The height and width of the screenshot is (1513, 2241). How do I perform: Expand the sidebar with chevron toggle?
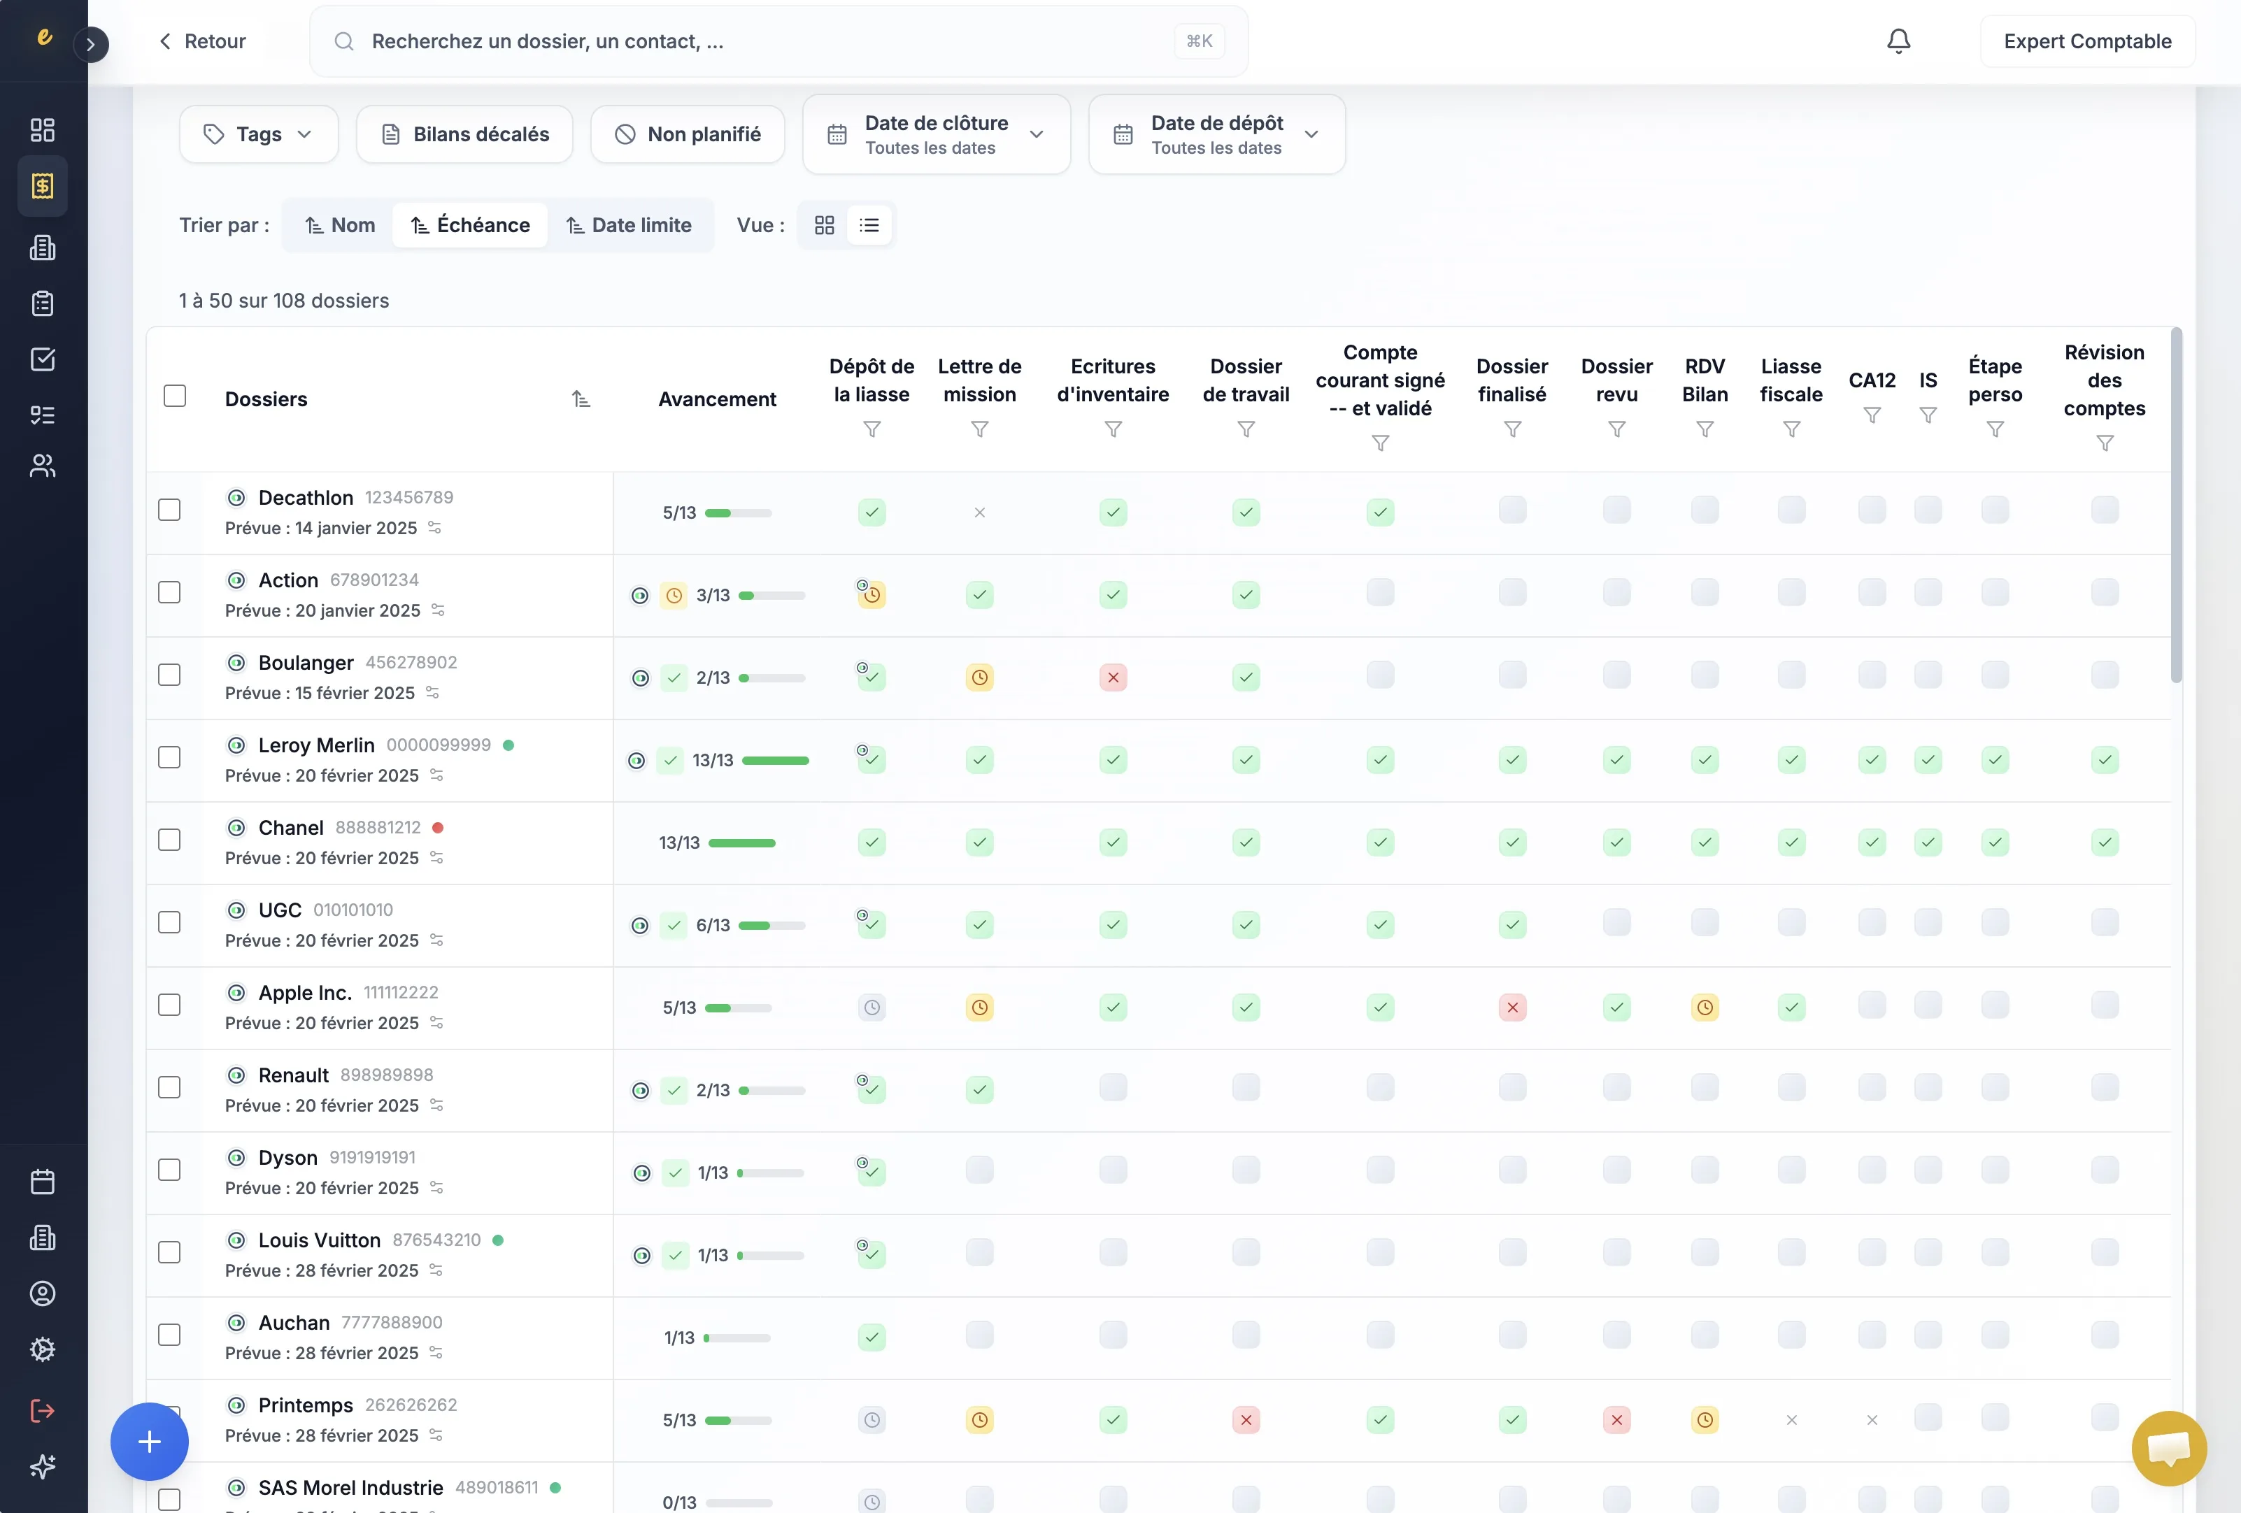click(x=91, y=44)
